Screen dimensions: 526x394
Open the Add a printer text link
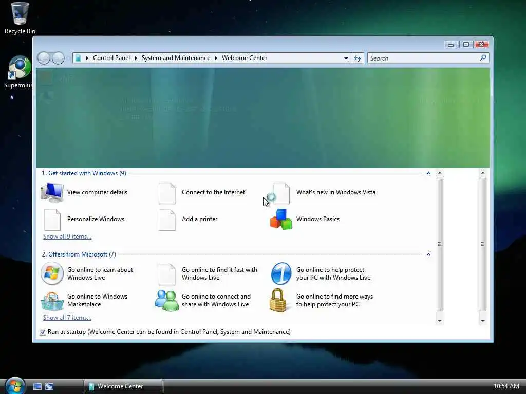(200, 219)
